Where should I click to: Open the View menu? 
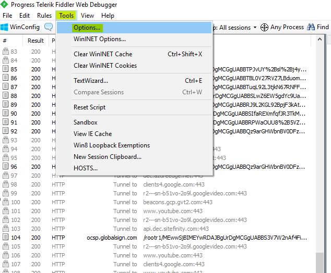click(x=87, y=16)
